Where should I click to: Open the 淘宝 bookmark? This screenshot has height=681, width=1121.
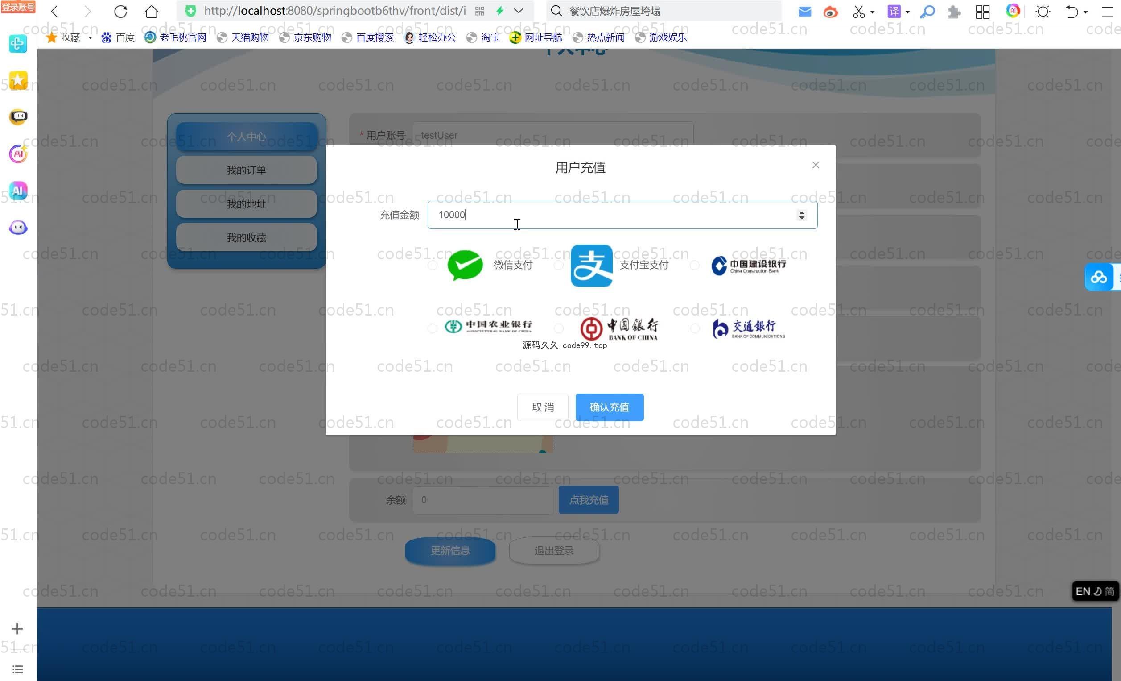coord(483,37)
